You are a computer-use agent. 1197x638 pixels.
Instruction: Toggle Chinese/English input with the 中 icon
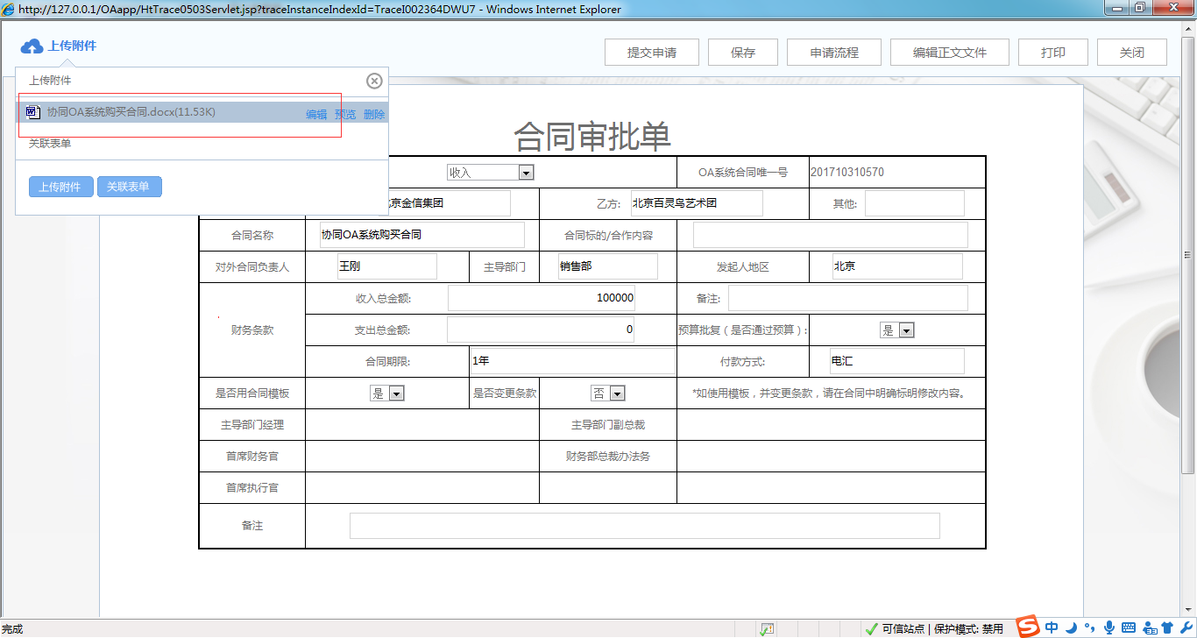1052,627
